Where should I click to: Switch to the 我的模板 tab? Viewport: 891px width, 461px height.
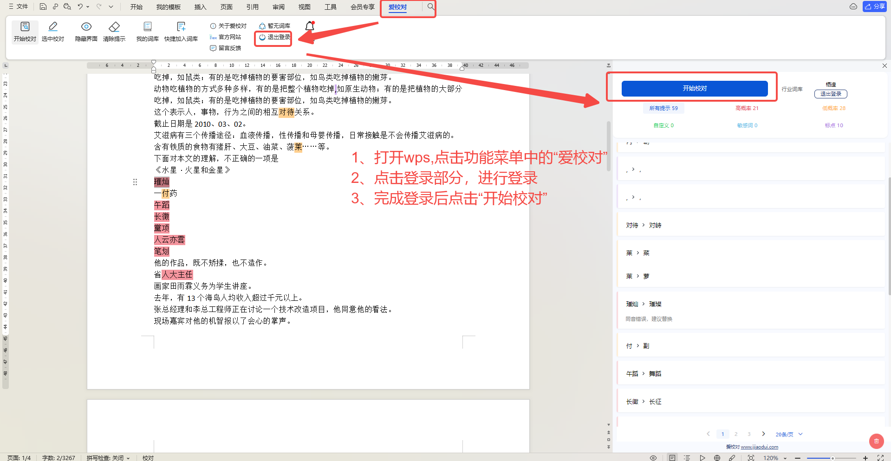(x=169, y=7)
